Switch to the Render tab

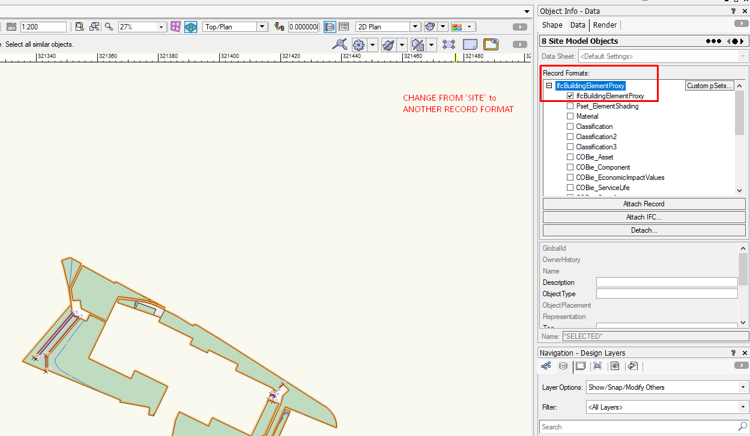coord(605,25)
